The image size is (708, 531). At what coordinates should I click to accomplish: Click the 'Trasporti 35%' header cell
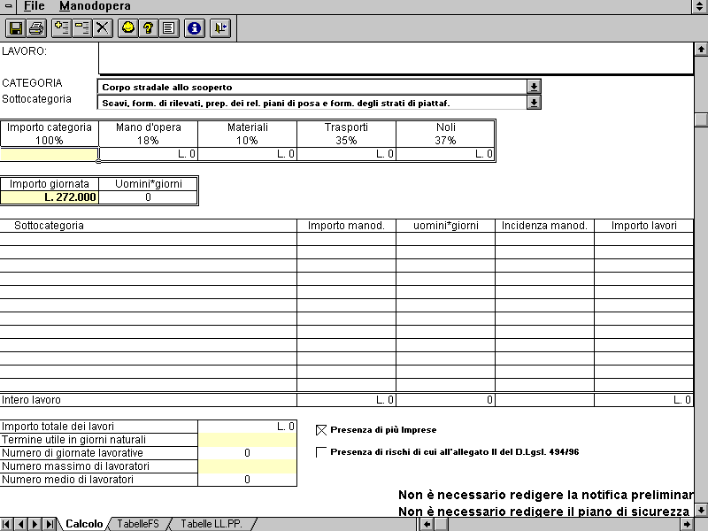346,134
